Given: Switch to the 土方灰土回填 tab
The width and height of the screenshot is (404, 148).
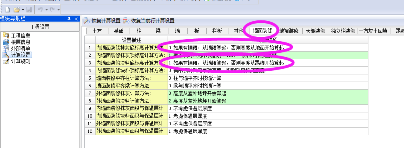Looking at the screenshot, I should [374, 31].
